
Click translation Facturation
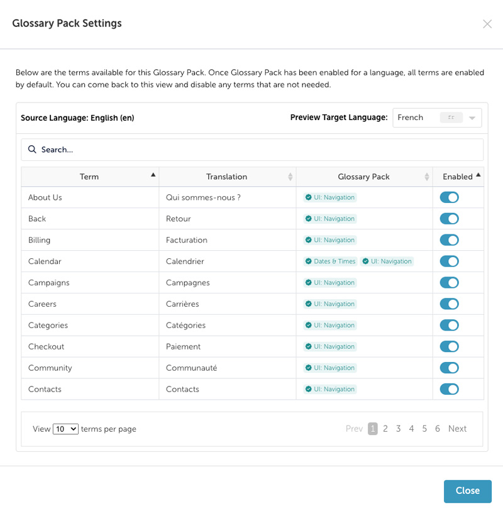pos(187,240)
